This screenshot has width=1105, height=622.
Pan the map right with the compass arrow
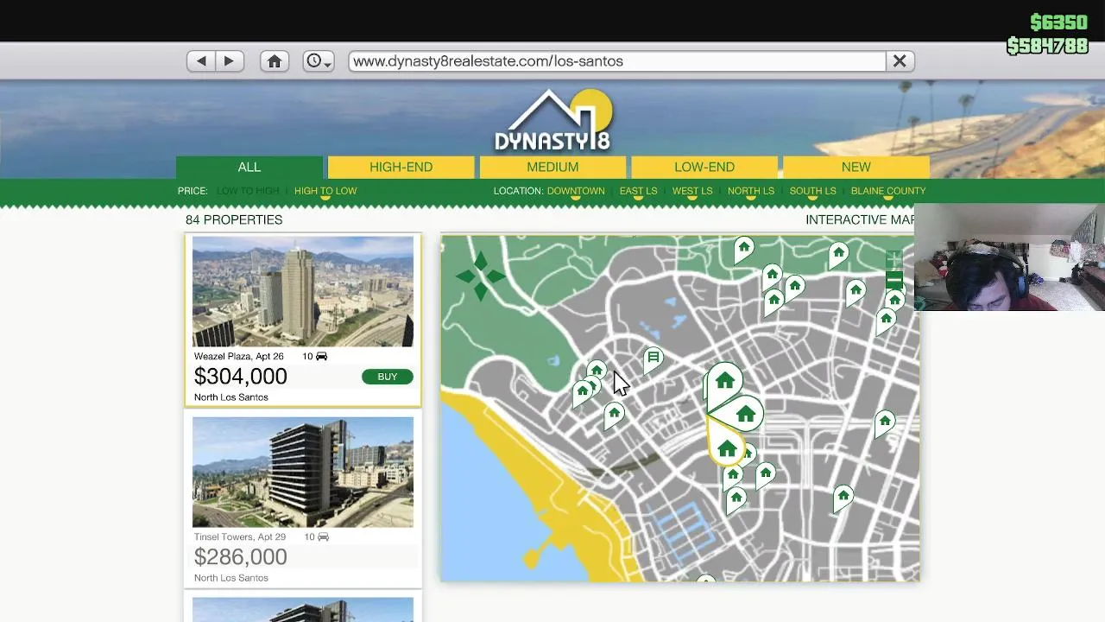tap(496, 276)
